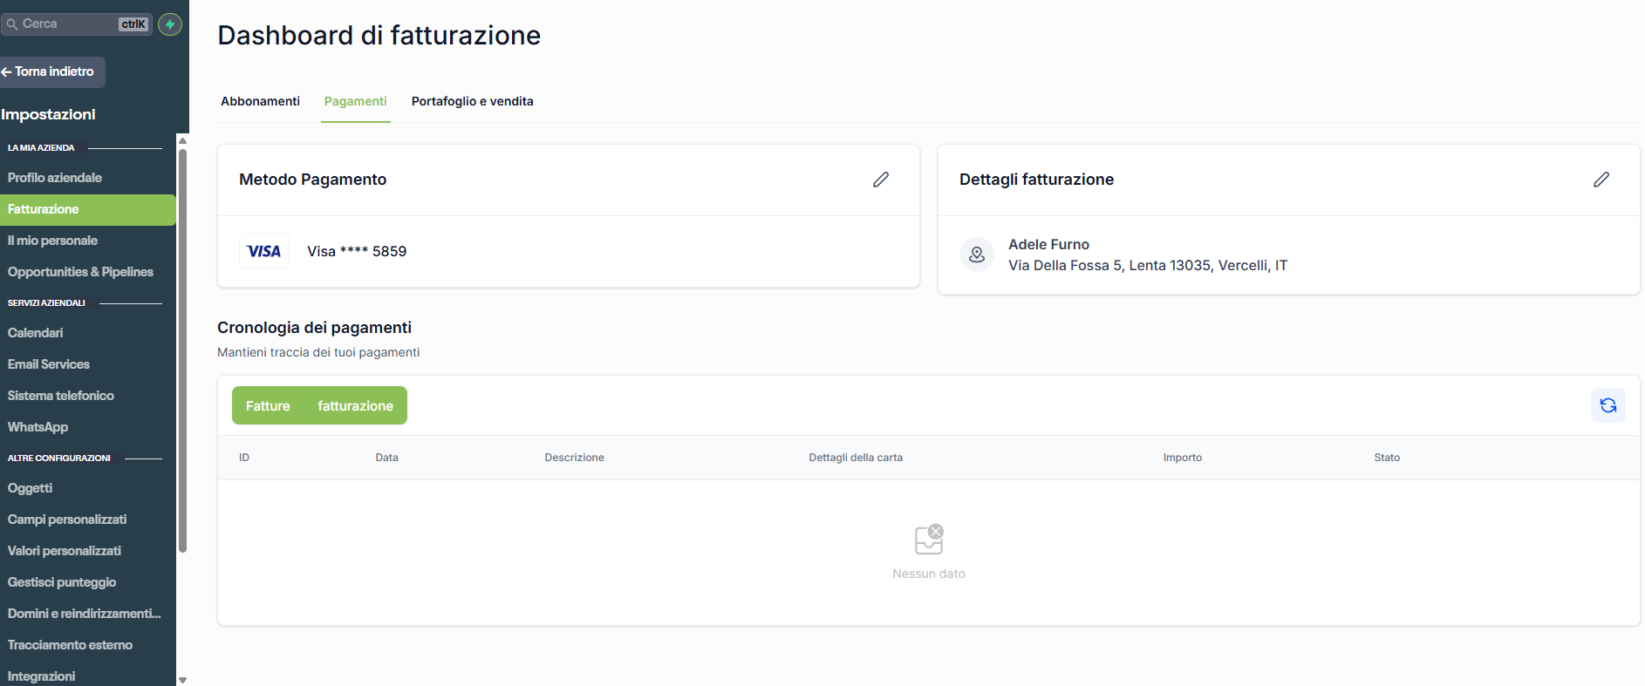Open Profilo aziendale settings

point(55,178)
